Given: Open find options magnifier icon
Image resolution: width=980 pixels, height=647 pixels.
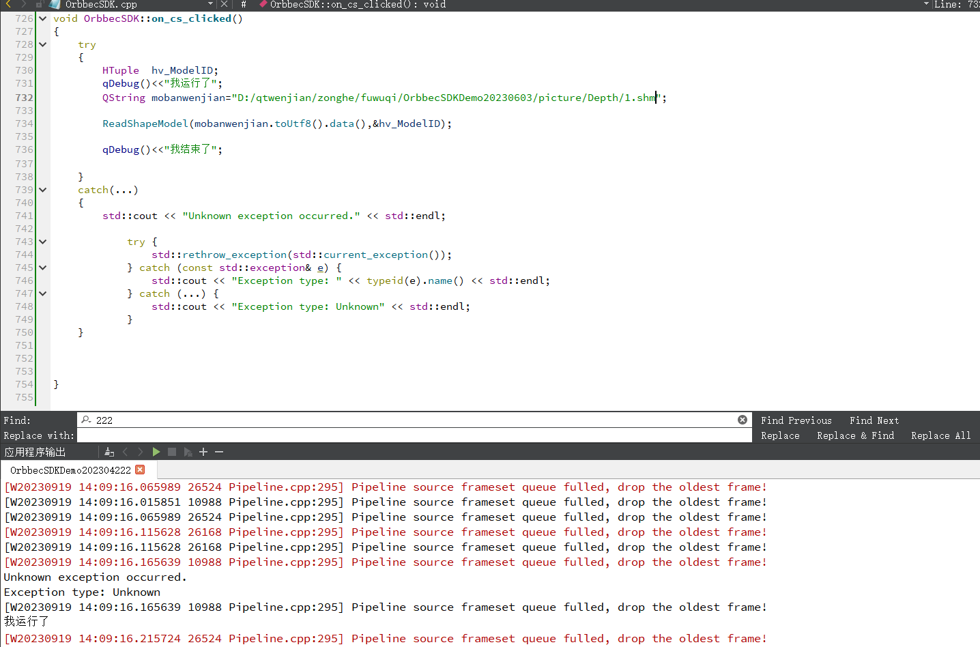Looking at the screenshot, I should click(x=87, y=420).
